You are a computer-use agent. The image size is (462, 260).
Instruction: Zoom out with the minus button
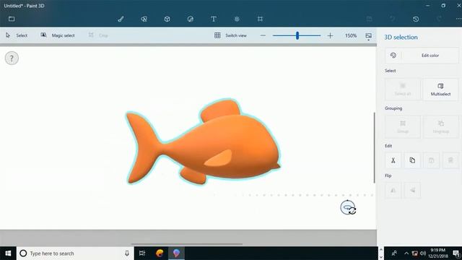pos(263,35)
